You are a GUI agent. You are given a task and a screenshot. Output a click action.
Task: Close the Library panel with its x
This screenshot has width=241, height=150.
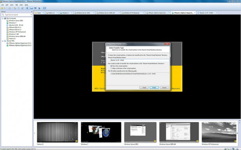pyautogui.click(x=32, y=12)
